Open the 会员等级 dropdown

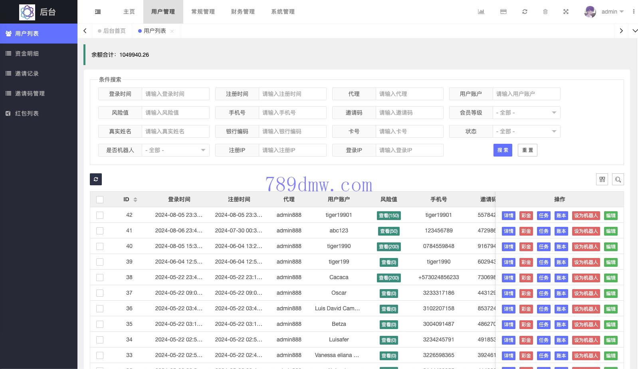(526, 113)
